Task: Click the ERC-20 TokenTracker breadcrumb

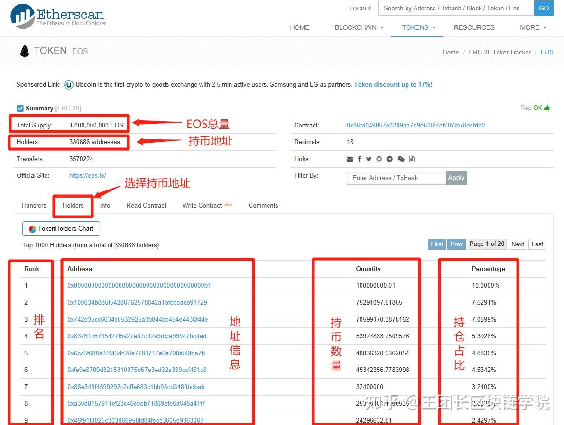Action: pos(499,53)
